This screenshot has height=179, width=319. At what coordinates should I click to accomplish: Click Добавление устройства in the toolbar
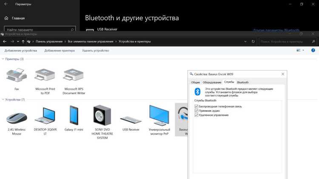pos(21,51)
